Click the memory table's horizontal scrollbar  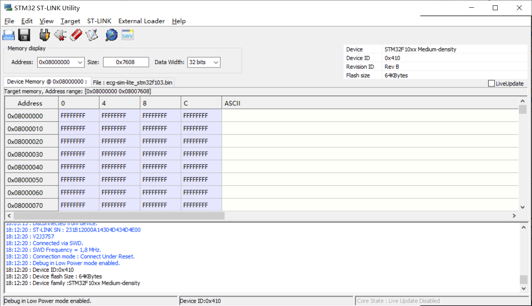(x=118, y=216)
